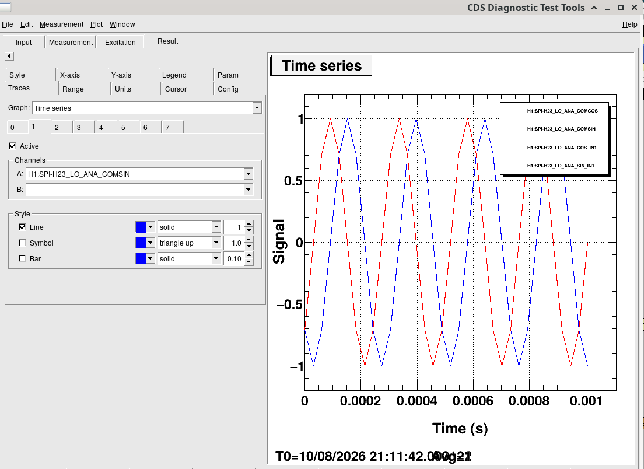Open the Y-axis settings tab
This screenshot has height=469, width=644.
click(121, 75)
